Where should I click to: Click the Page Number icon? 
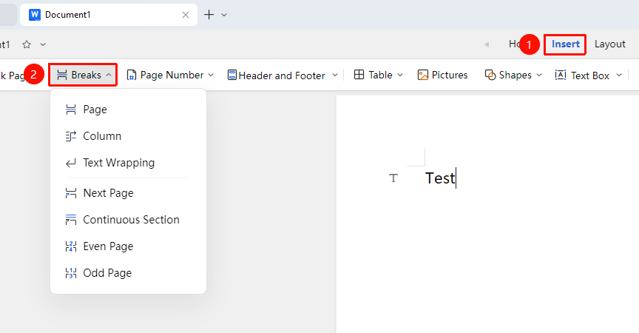tap(131, 75)
